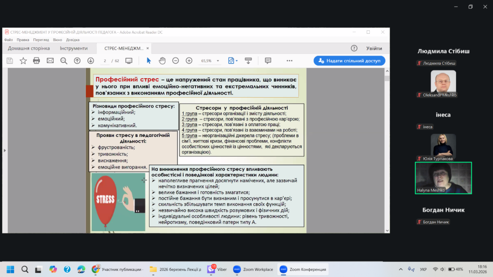Click the print icon in Acrobat toolbar
The height and width of the screenshot is (277, 493).
click(x=37, y=61)
